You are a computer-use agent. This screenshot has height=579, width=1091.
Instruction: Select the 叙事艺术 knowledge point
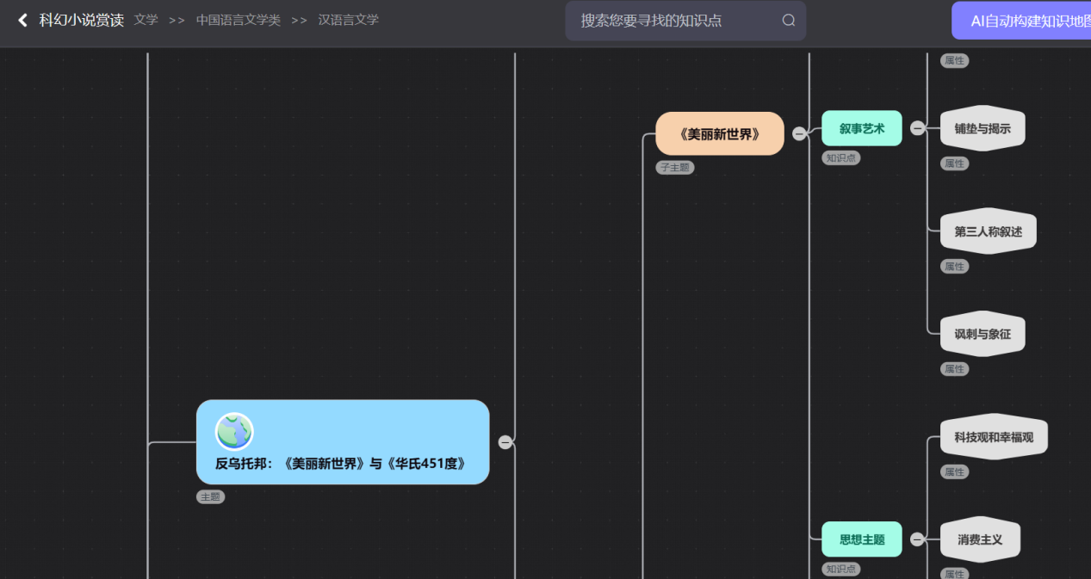[x=861, y=128]
